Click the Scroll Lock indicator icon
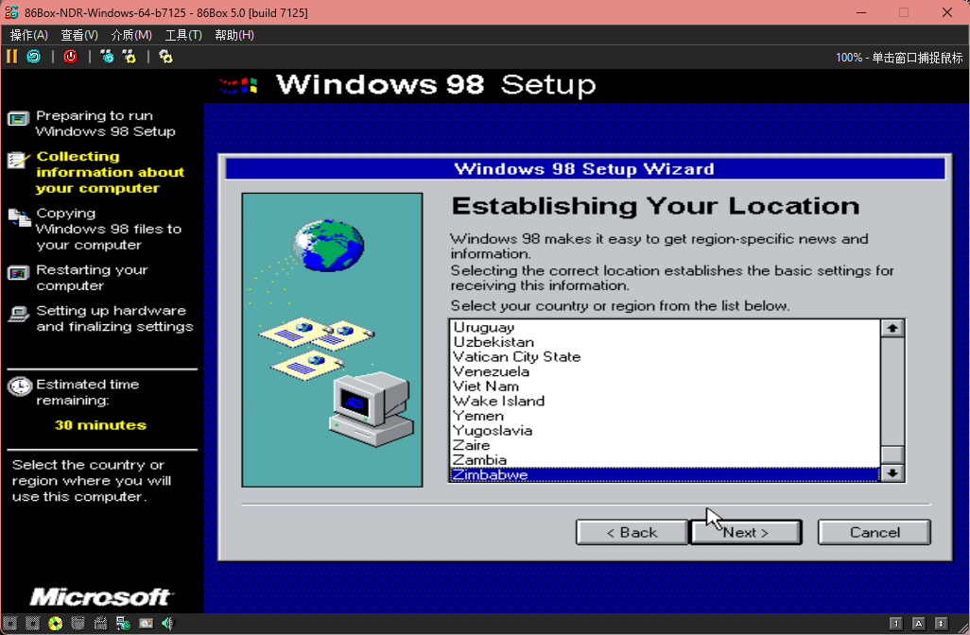 [941, 624]
